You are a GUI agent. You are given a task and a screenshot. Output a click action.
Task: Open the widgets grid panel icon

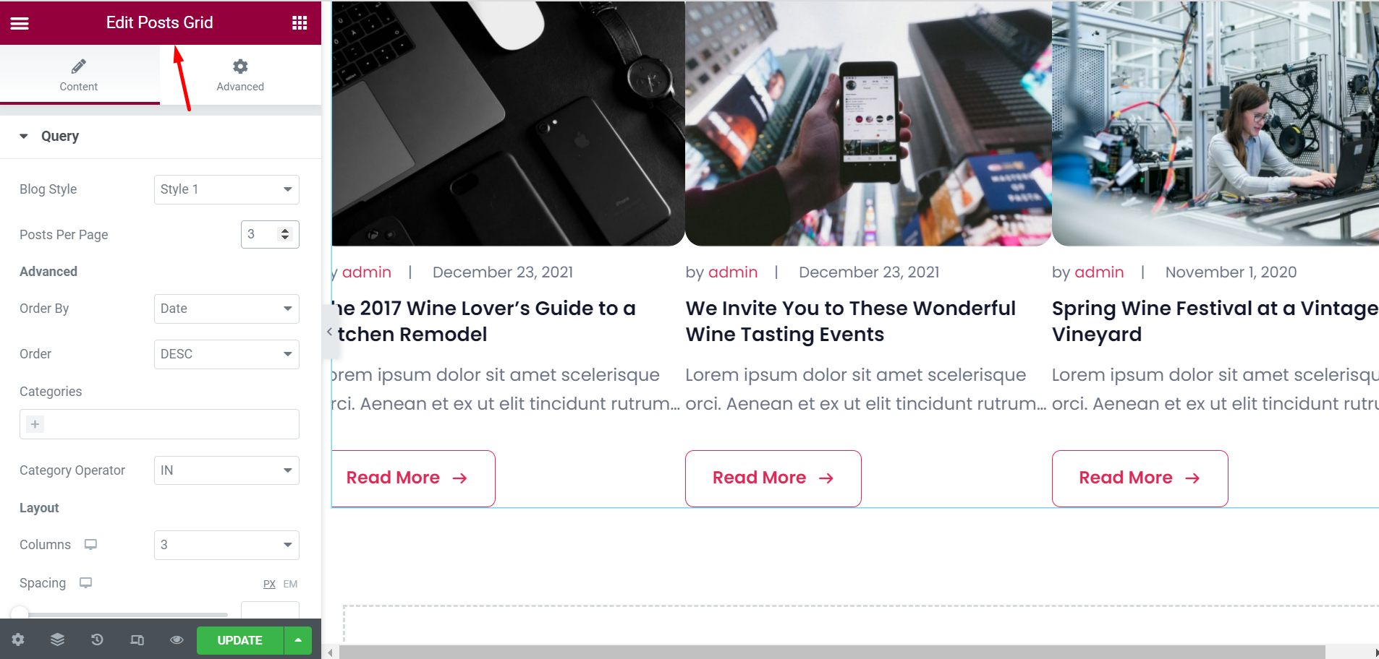pos(300,23)
